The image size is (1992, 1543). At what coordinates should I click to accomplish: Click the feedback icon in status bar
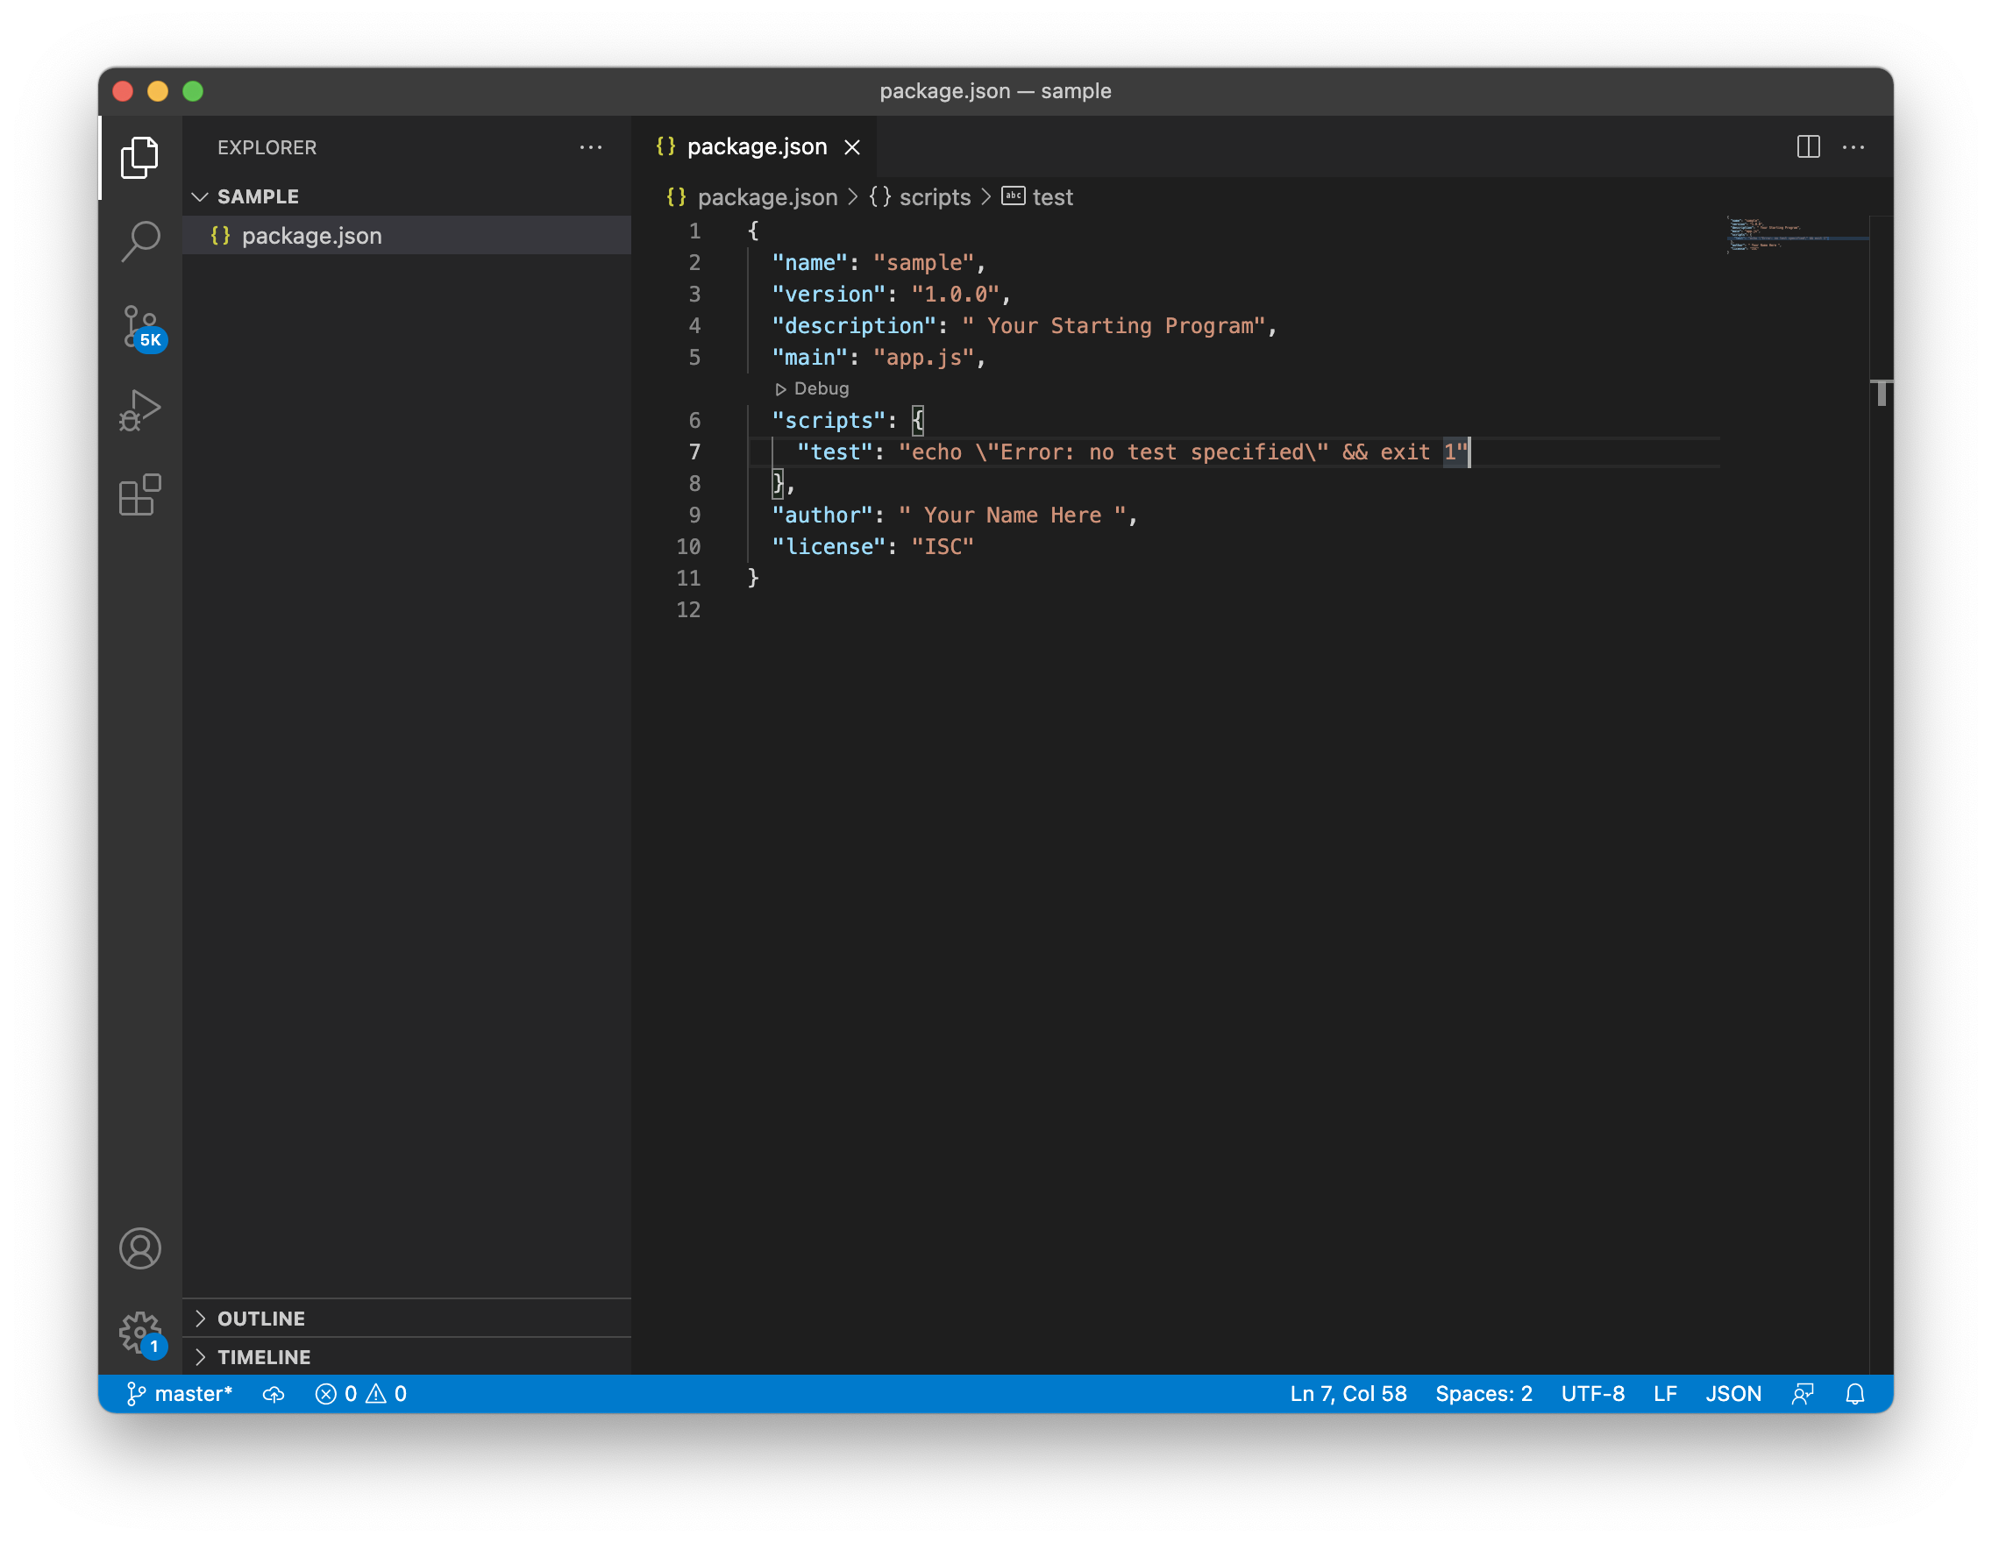pos(1803,1393)
